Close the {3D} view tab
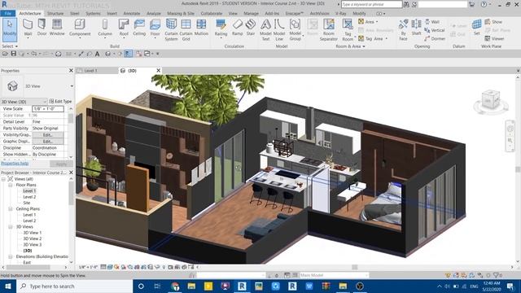This screenshot has height=293, width=521. 159,71
